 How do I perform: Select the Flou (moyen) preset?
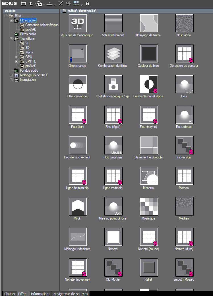pos(149,115)
